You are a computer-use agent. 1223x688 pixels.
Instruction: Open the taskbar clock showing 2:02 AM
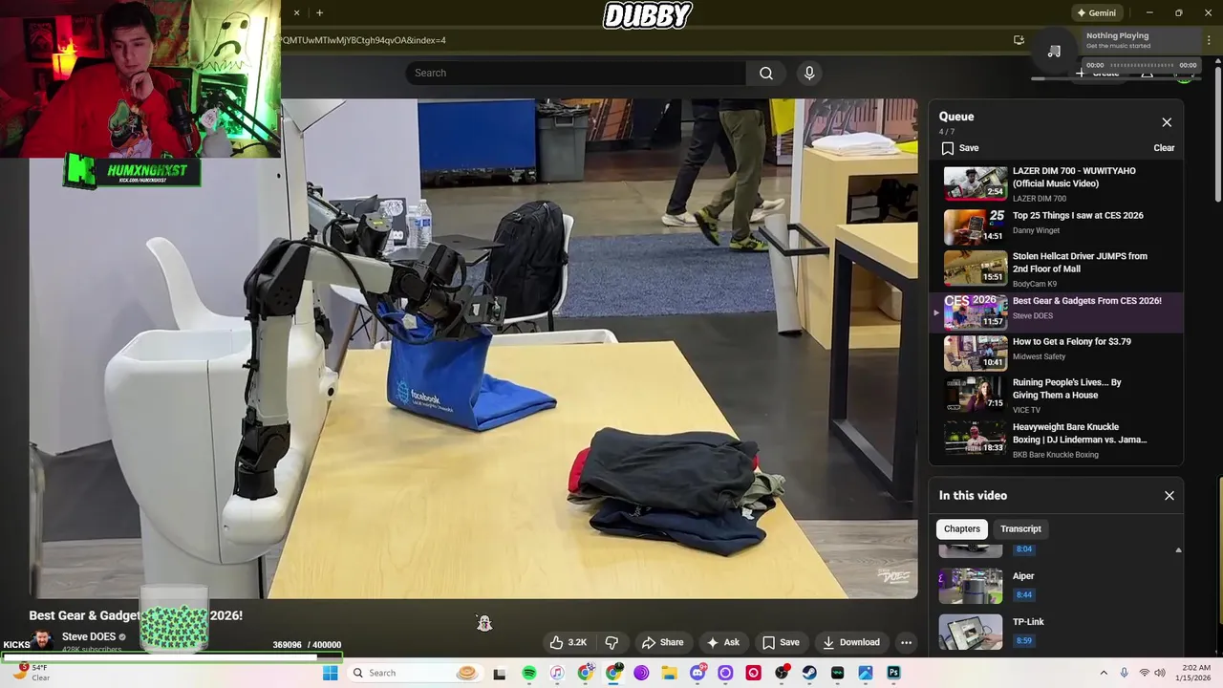1195,673
